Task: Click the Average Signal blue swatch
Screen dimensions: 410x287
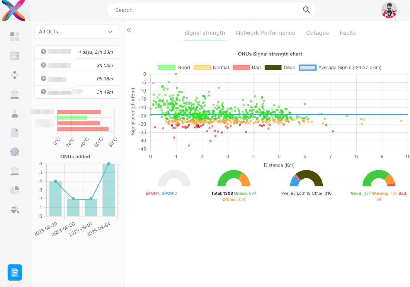Action: (307, 67)
